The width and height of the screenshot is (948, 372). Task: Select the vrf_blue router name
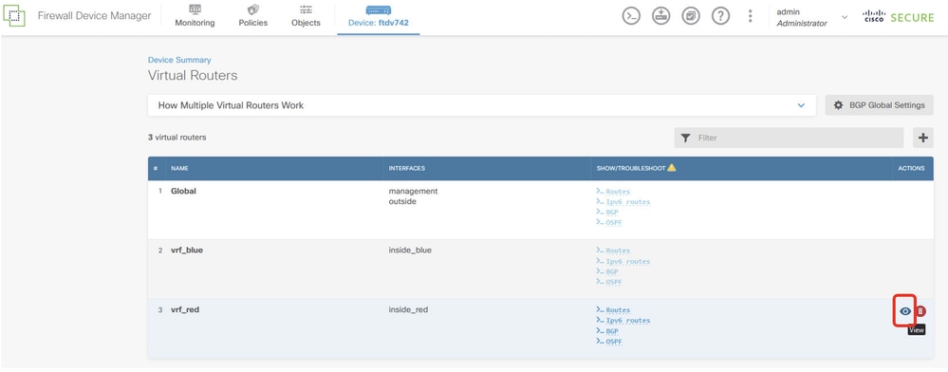[x=187, y=251]
